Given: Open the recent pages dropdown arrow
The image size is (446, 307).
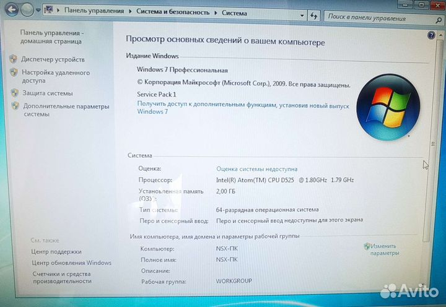Looking at the screenshot, I should click(38, 11).
